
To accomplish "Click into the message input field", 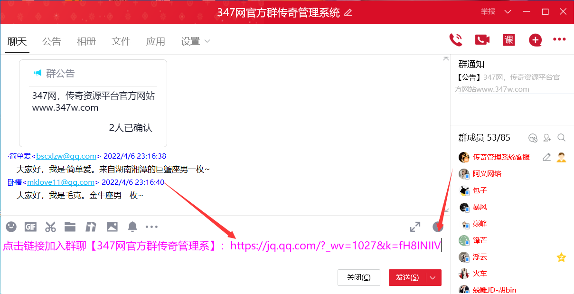I will click(x=222, y=246).
